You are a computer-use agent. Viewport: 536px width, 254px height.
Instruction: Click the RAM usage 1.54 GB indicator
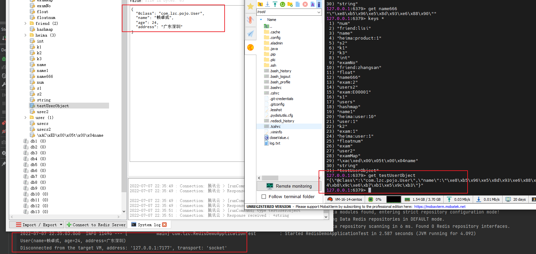click(422, 199)
